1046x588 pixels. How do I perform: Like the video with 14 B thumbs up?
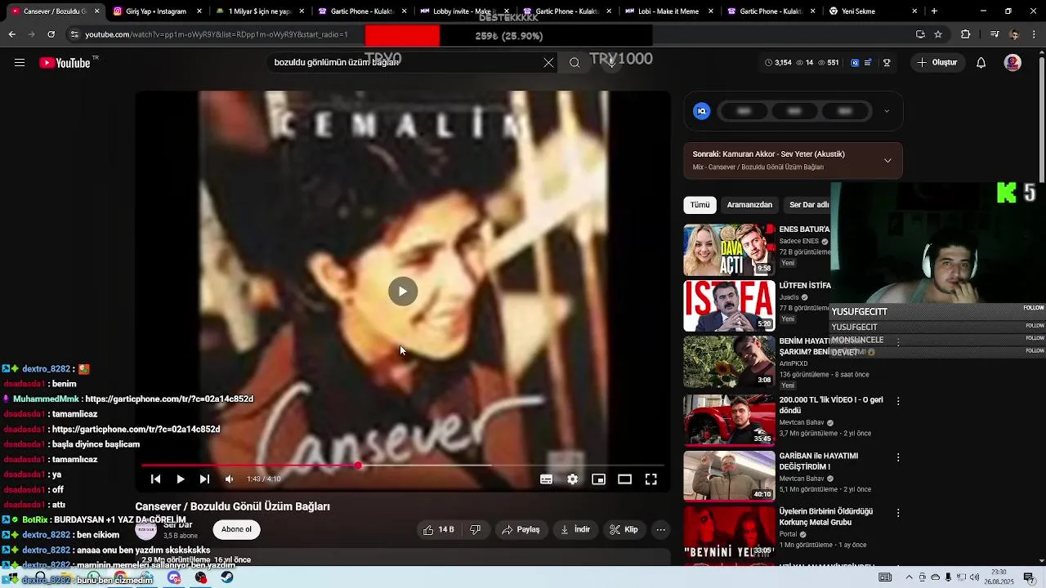click(x=439, y=530)
